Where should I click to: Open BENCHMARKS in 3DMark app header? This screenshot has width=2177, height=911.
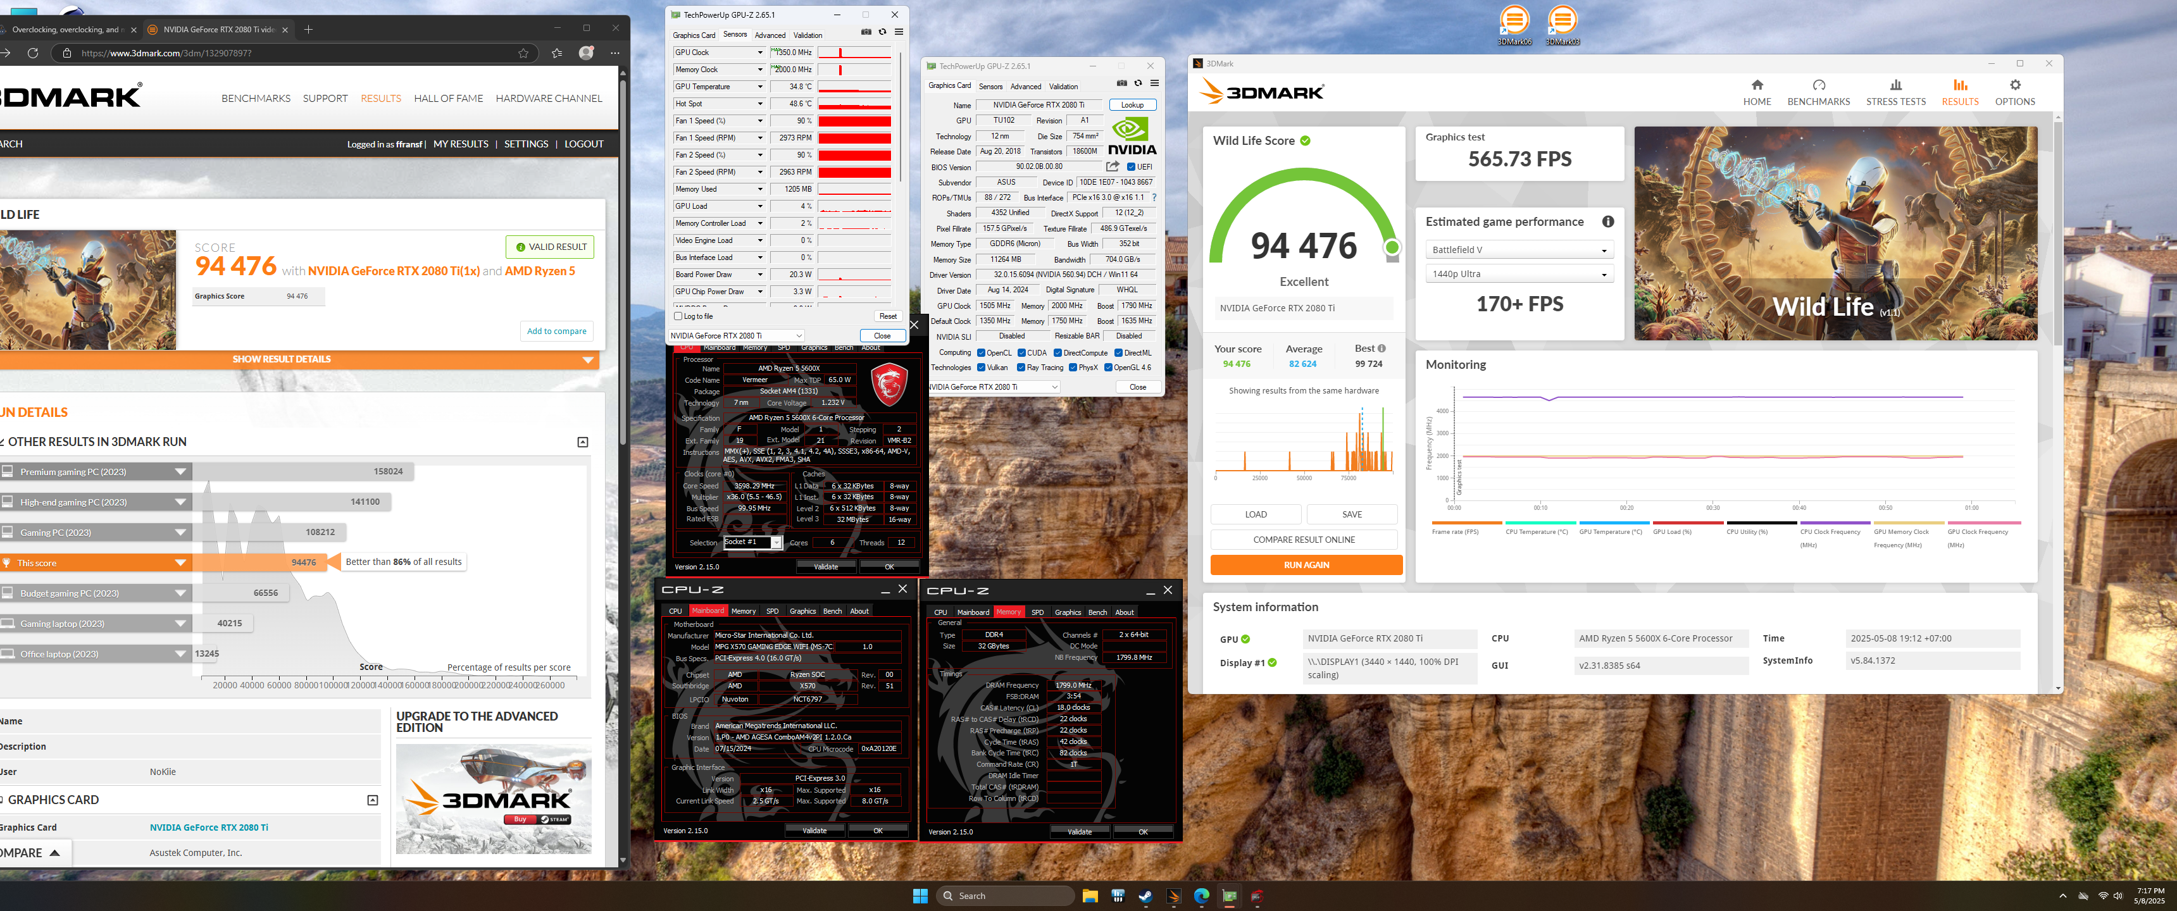tap(1819, 92)
